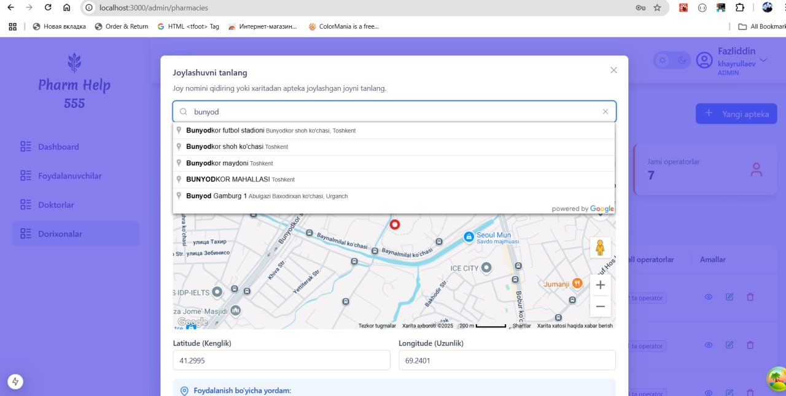
Task: Zoom in on the map
Action: pos(600,285)
